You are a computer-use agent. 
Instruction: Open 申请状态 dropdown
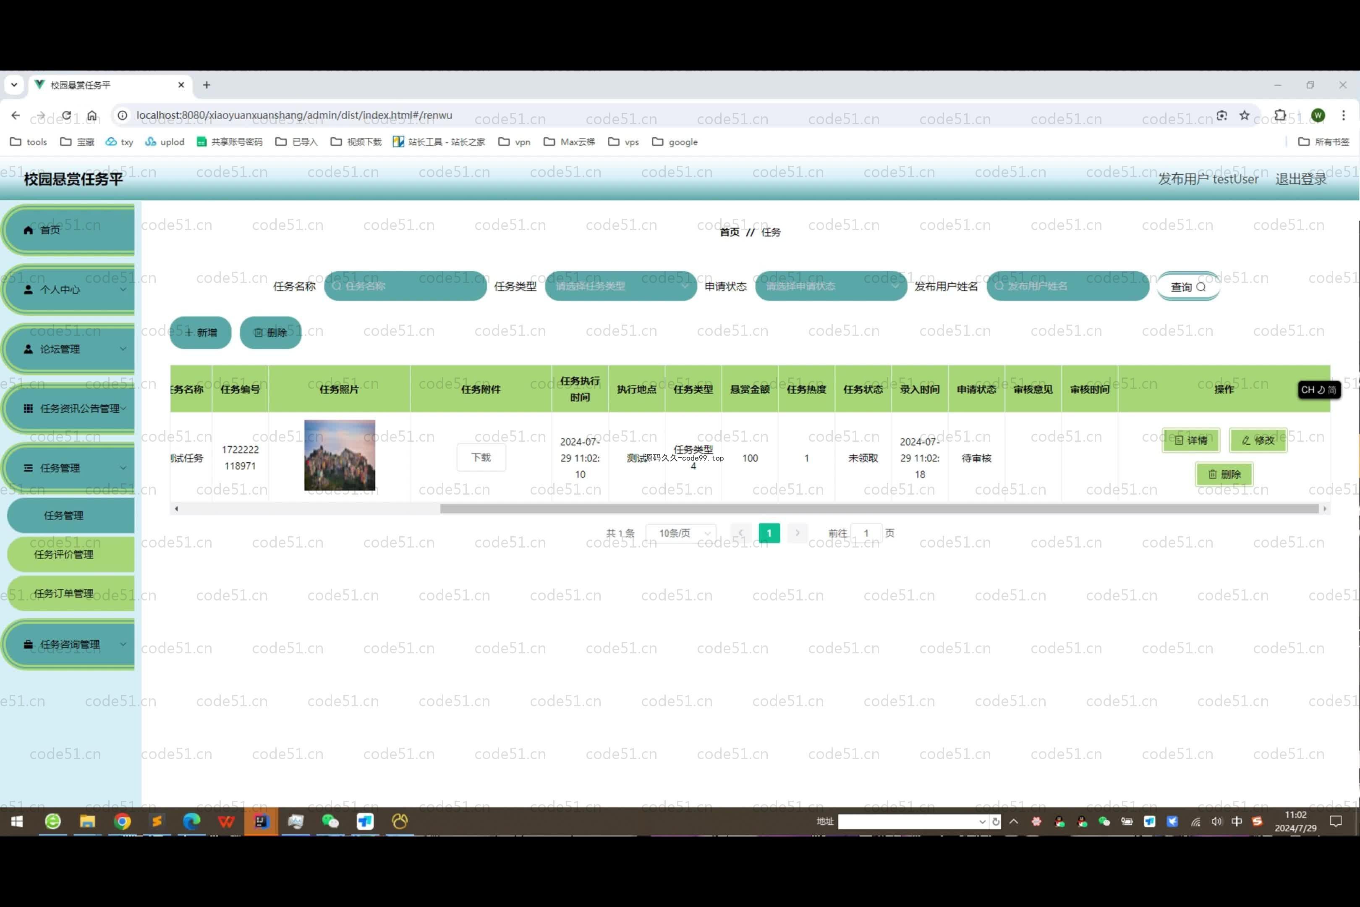(x=831, y=286)
